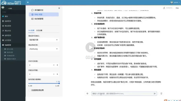This screenshot has width=181, height=101.
Task: Open the admin user dropdown
Action: (x=175, y=2)
